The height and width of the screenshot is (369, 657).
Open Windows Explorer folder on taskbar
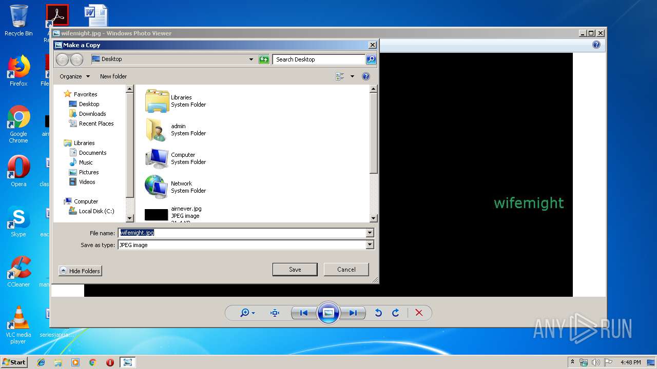pos(58,362)
